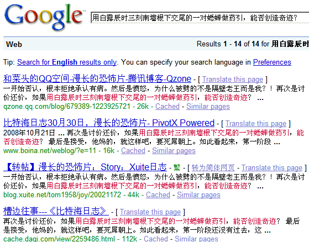Open Similar pages for cache.daqi.com result
The height and width of the screenshot is (242, 309).
196,239
